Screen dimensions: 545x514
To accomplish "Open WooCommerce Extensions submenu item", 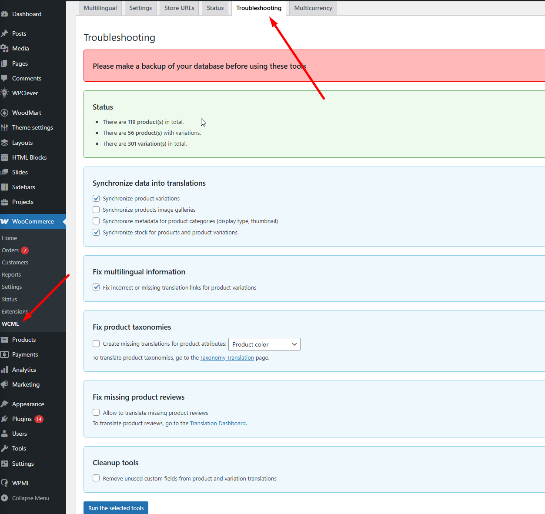I will (x=15, y=311).
